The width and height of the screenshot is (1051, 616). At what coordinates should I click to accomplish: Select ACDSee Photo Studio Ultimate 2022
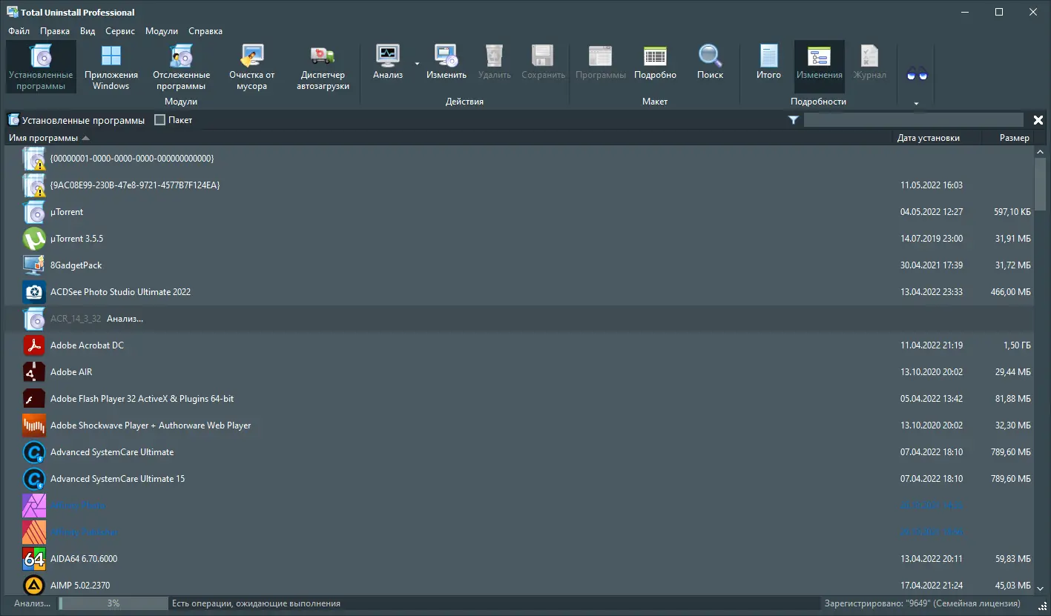point(519,292)
